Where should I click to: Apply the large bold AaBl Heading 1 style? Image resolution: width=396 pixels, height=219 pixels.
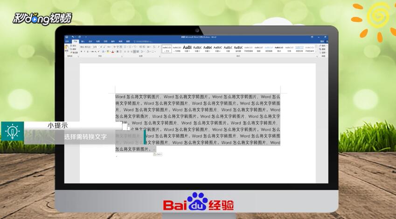[187, 49]
